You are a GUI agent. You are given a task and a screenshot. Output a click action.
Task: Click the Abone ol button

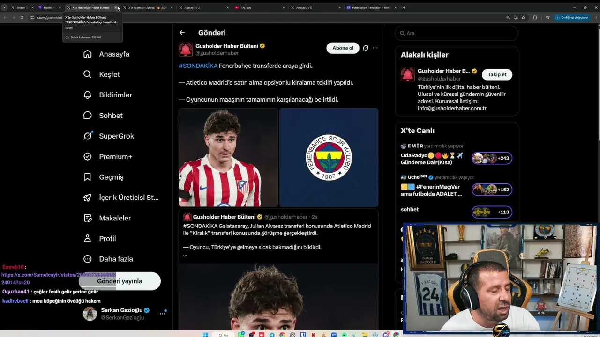pos(343,48)
